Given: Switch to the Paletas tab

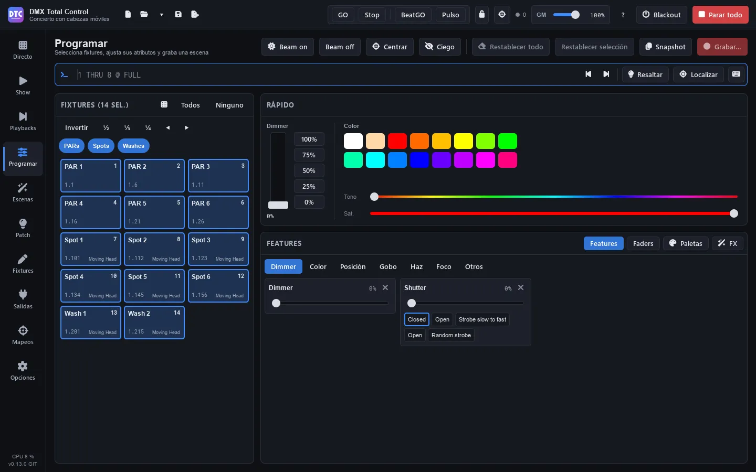Looking at the screenshot, I should click(686, 243).
